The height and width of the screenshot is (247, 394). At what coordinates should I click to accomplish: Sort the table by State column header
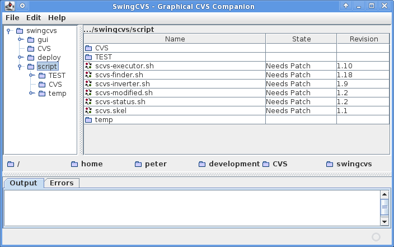[301, 39]
